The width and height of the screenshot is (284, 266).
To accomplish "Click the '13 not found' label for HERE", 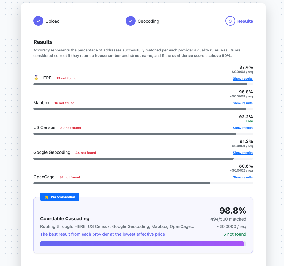I will [x=66, y=78].
